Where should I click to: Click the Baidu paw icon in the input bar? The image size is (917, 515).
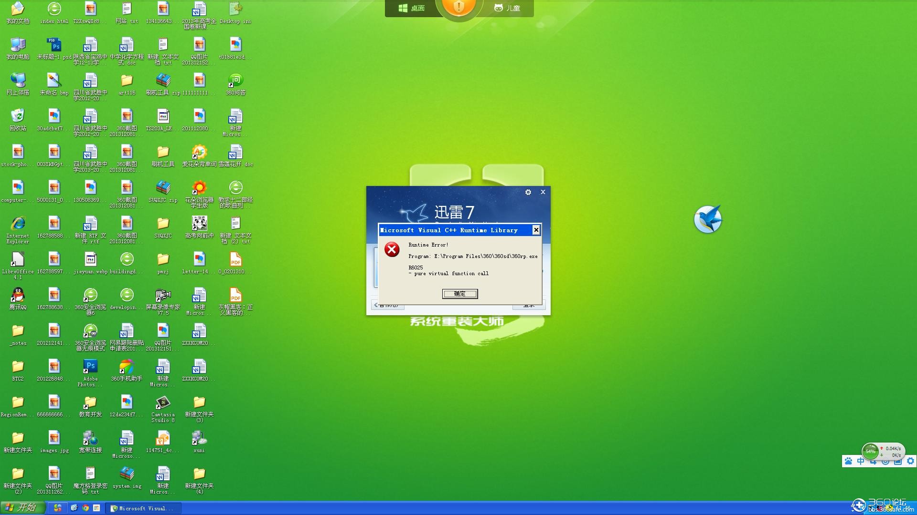coord(848,461)
